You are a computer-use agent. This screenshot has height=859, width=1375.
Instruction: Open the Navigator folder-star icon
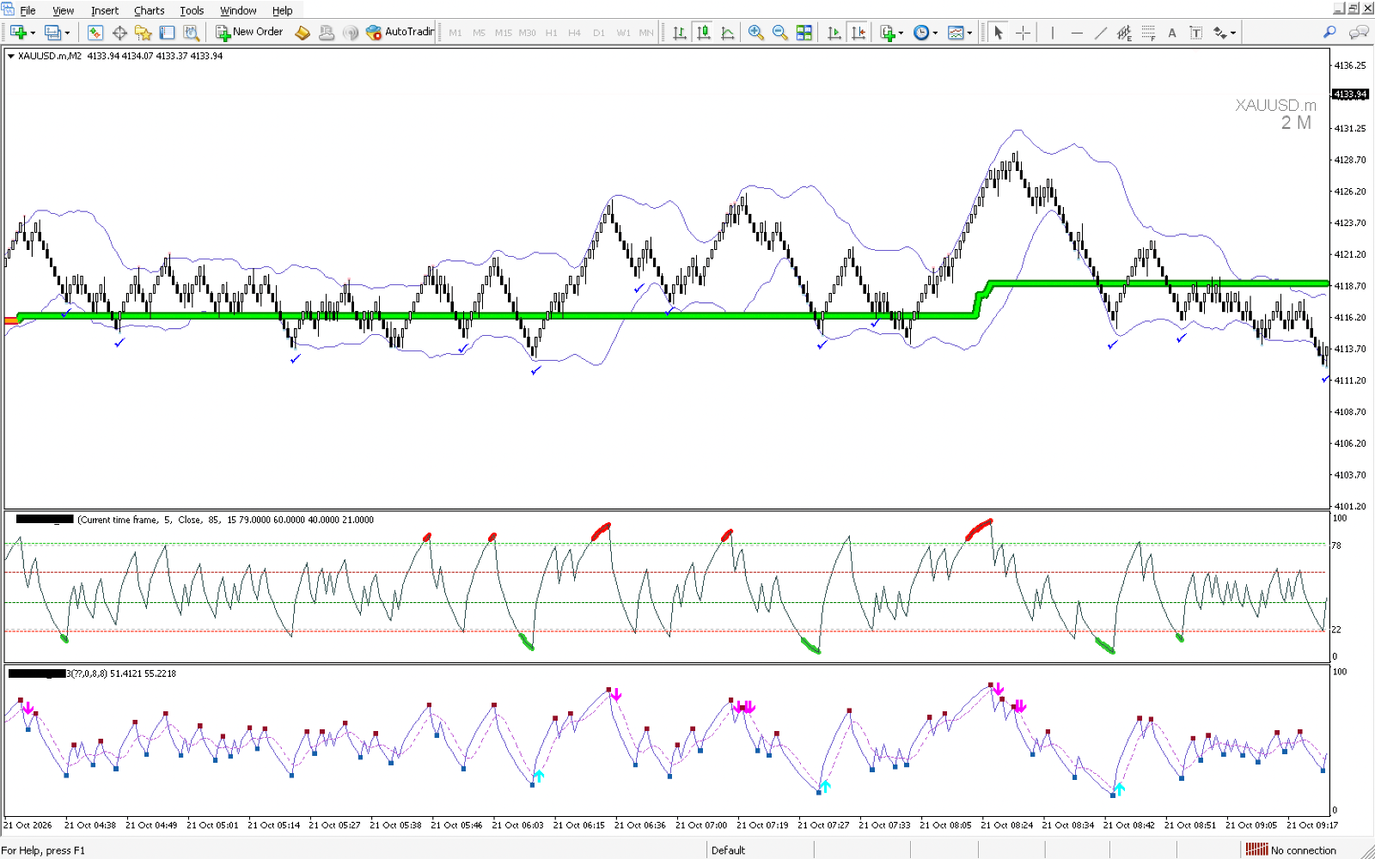coord(144,33)
